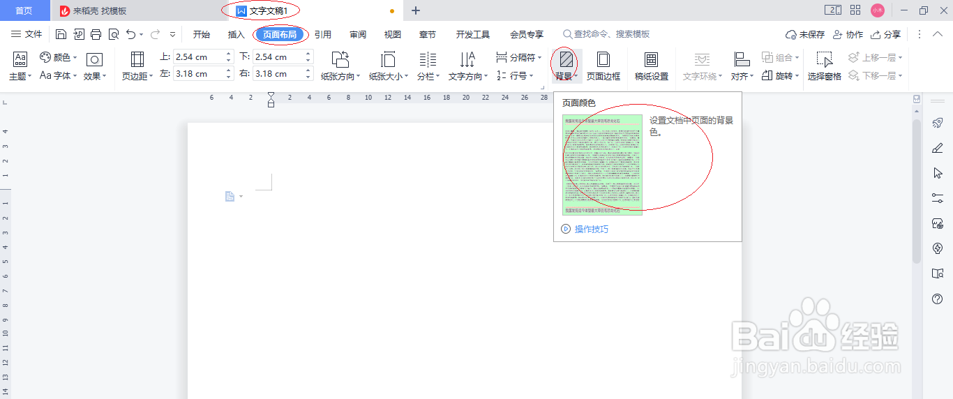Add a new tab with plus button

(x=416, y=10)
